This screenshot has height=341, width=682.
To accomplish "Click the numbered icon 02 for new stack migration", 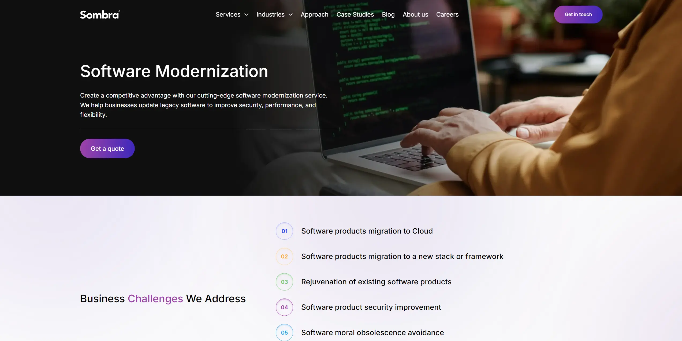I will click(284, 256).
